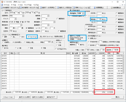The image size is (126, 102).
Task: Open the ツール menu
Action: tap(20, 5)
